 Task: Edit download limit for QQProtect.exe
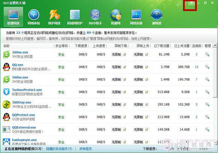pos(124,117)
